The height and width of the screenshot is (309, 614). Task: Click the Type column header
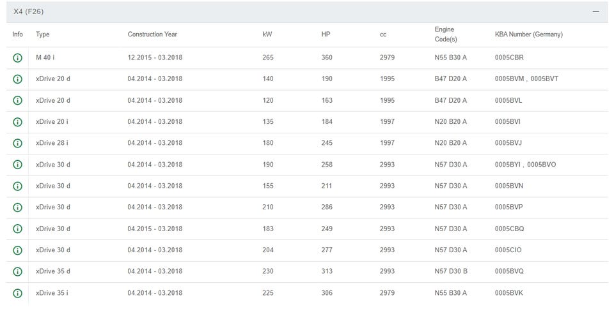pyautogui.click(x=43, y=34)
